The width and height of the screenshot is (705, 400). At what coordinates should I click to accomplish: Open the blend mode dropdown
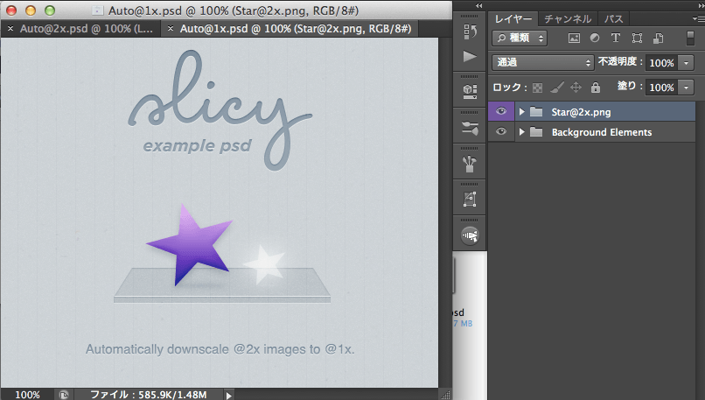pyautogui.click(x=543, y=63)
